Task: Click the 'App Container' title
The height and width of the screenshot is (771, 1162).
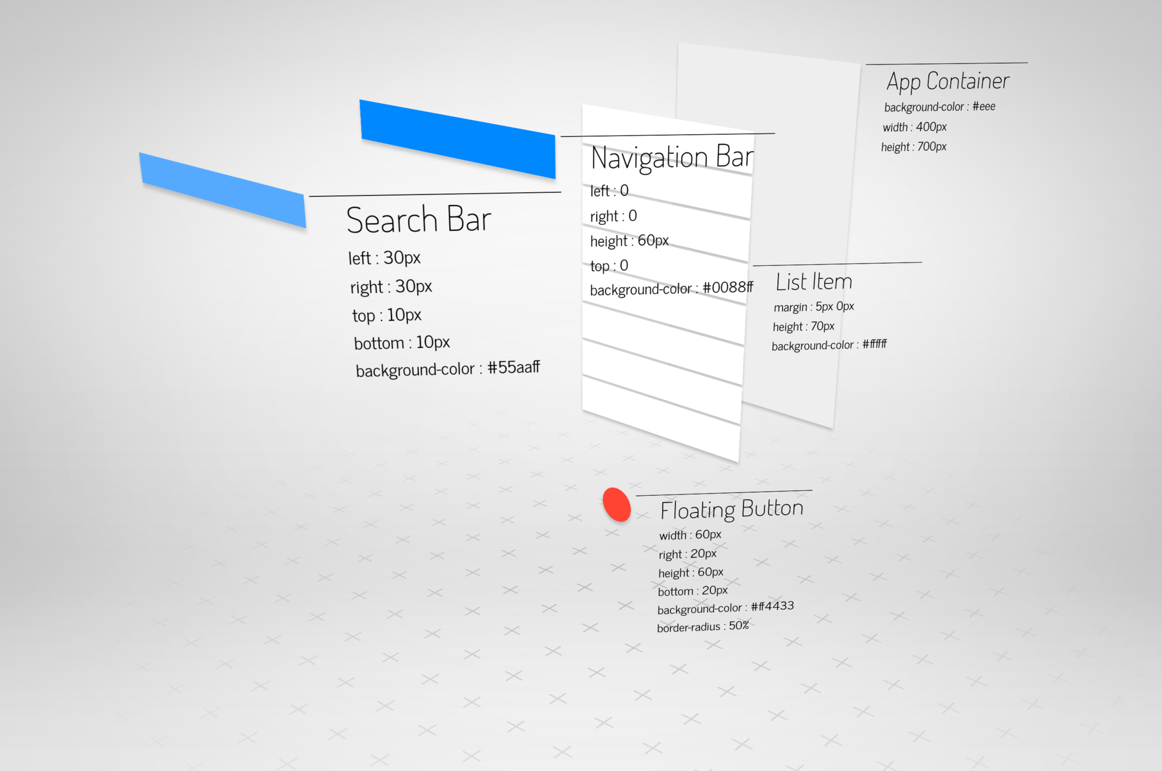Action: click(948, 81)
